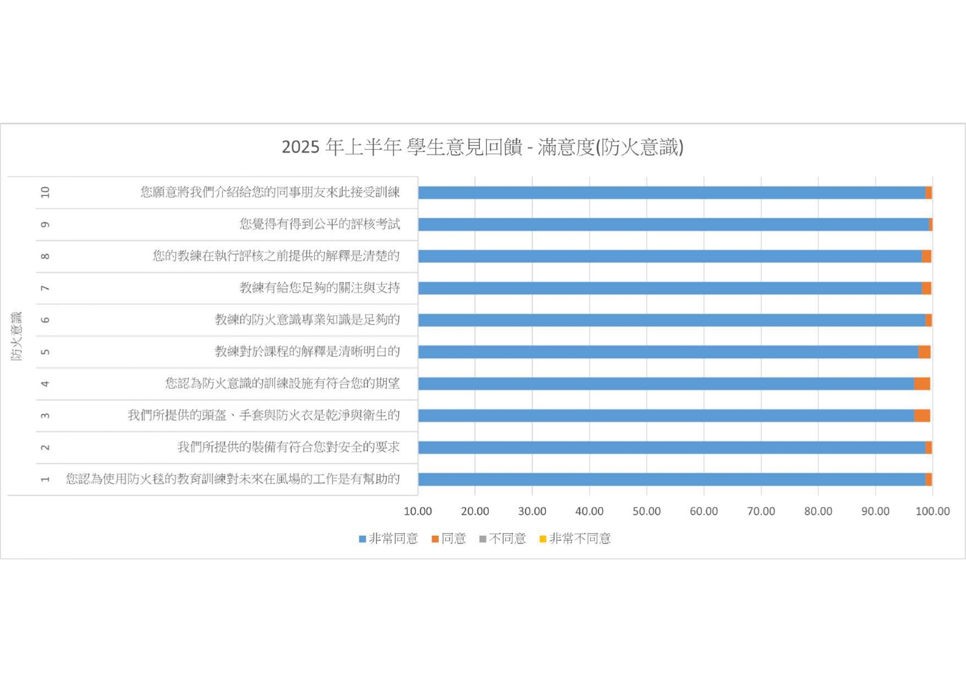Click the blue 非常同意 legend swatch
This screenshot has height=682, width=966.
(362, 539)
